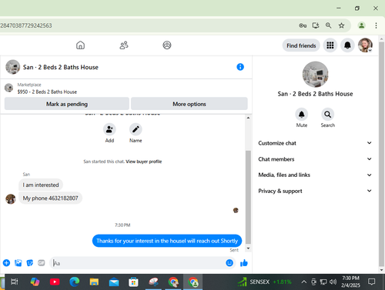Screen dimensions: 385x290
Task: Open volume speaker icon in tray
Action: (333, 282)
